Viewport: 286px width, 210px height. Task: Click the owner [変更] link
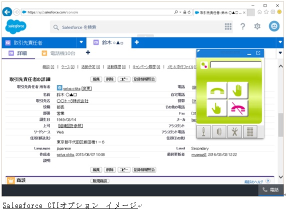86,88
